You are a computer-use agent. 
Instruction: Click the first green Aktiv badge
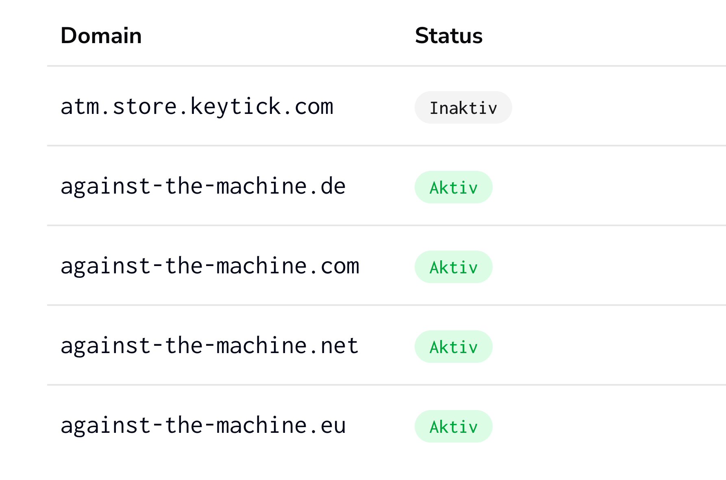pyautogui.click(x=453, y=188)
